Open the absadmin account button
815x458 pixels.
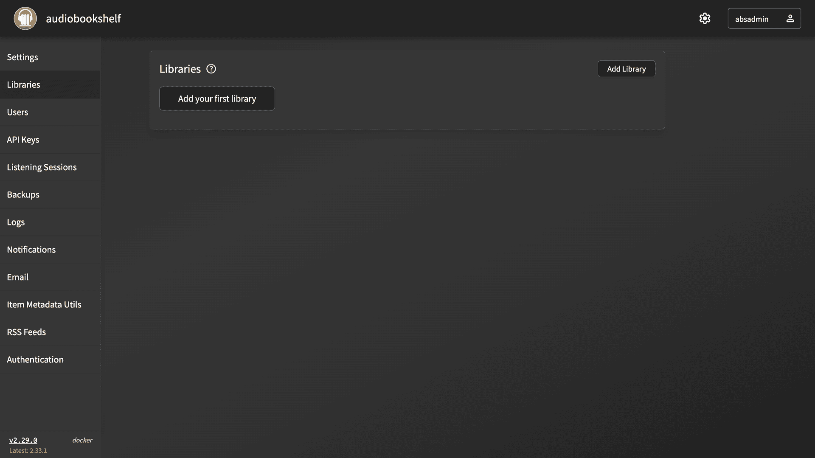764,19
